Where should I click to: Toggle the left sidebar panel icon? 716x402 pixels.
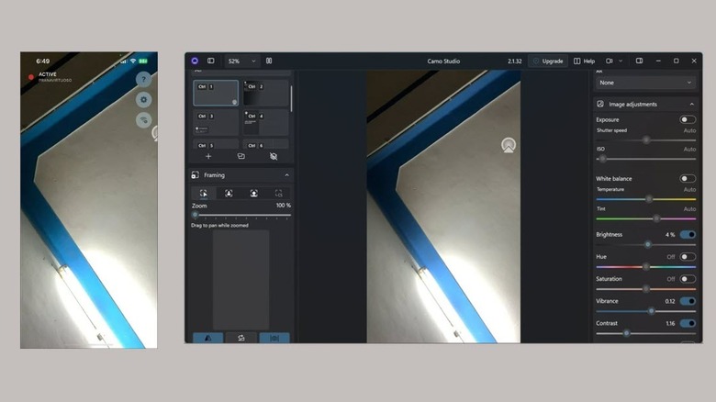click(211, 61)
